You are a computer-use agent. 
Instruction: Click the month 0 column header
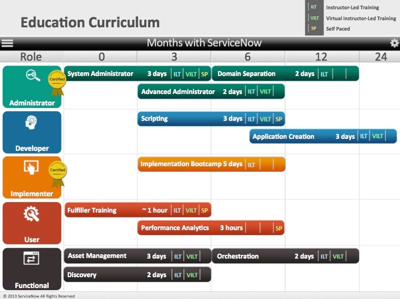102,57
